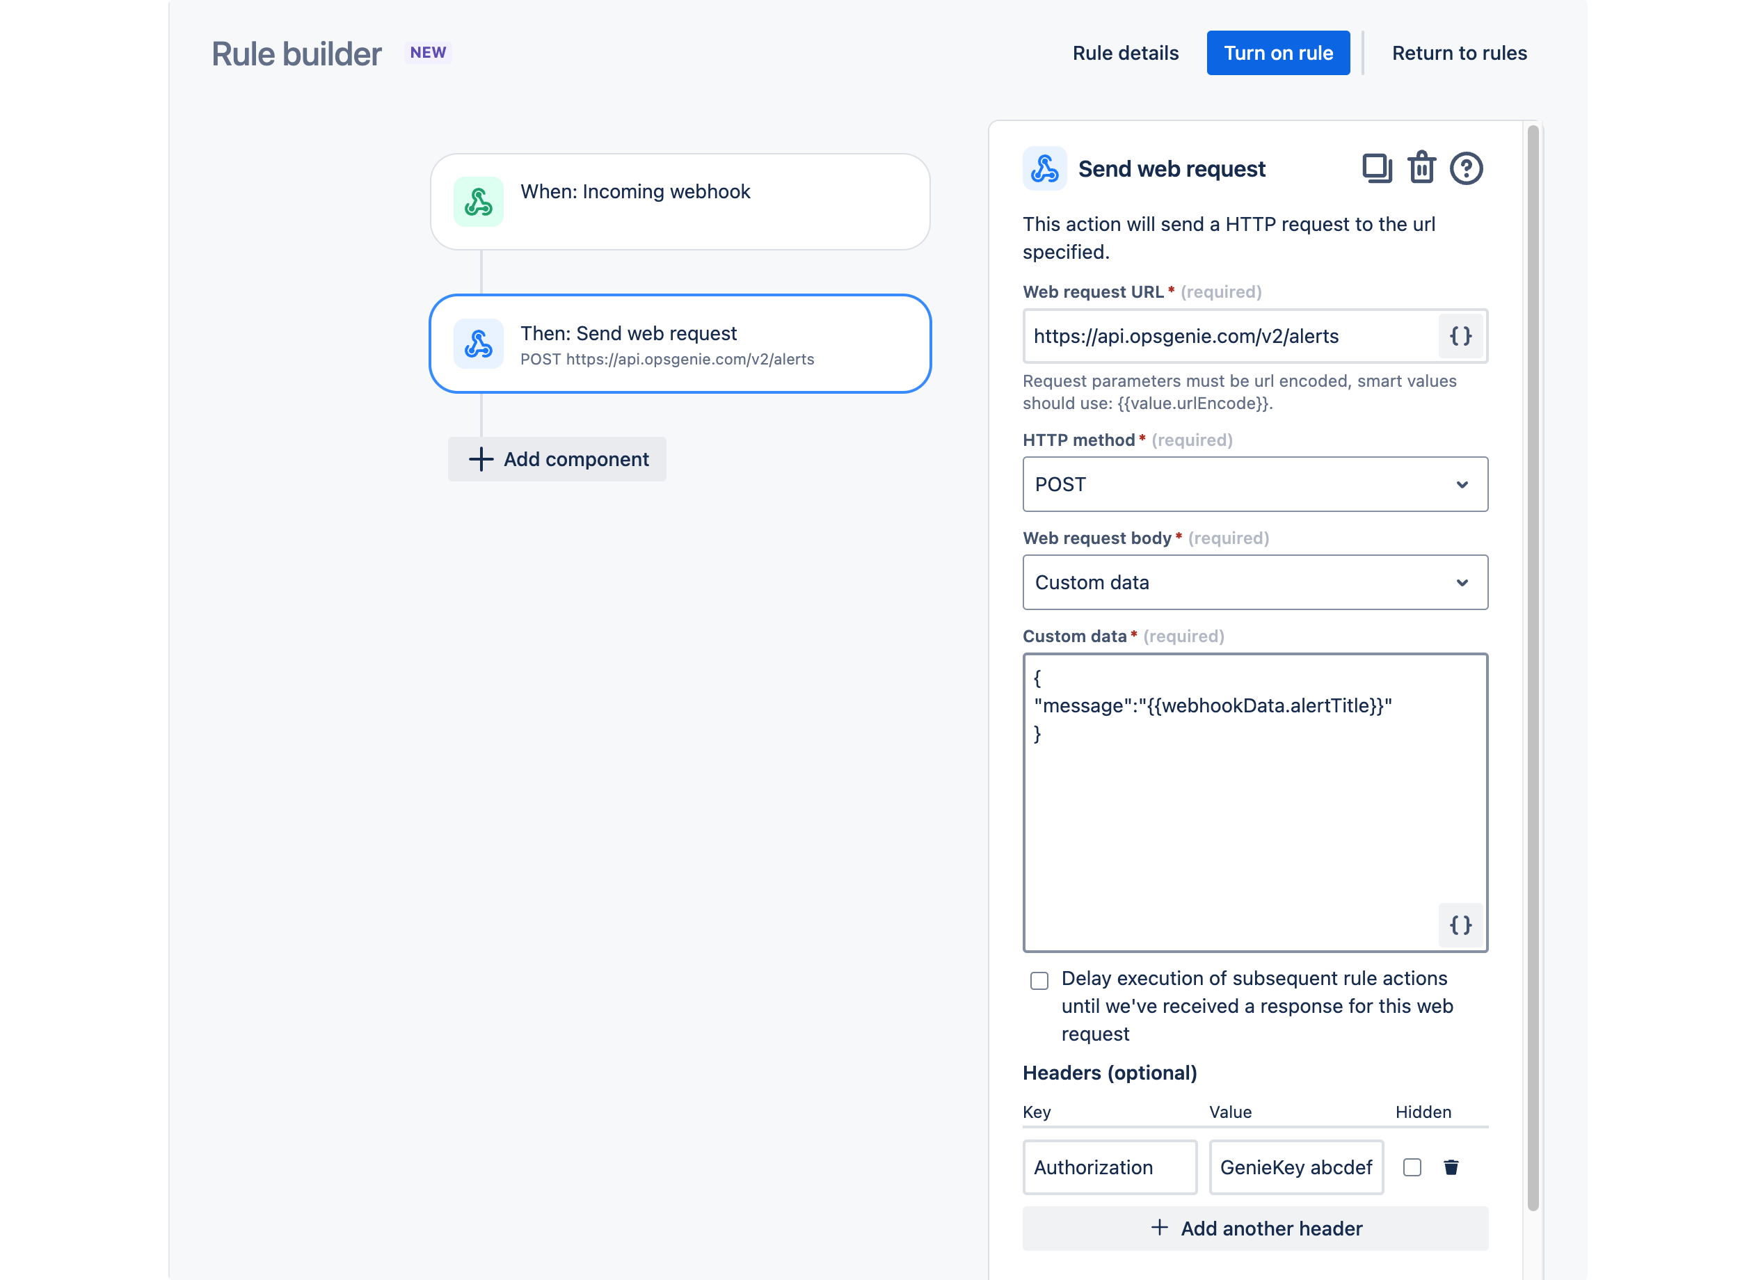The height and width of the screenshot is (1280, 1756).
Task: Turn on rule
Action: tap(1278, 52)
